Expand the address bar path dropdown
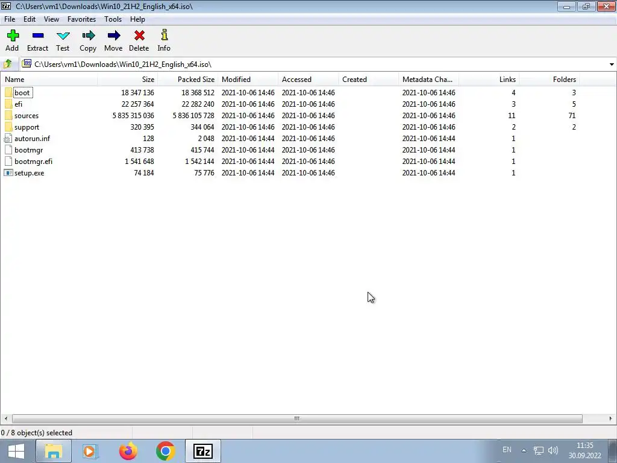Viewport: 617px width, 463px height. pyautogui.click(x=612, y=64)
